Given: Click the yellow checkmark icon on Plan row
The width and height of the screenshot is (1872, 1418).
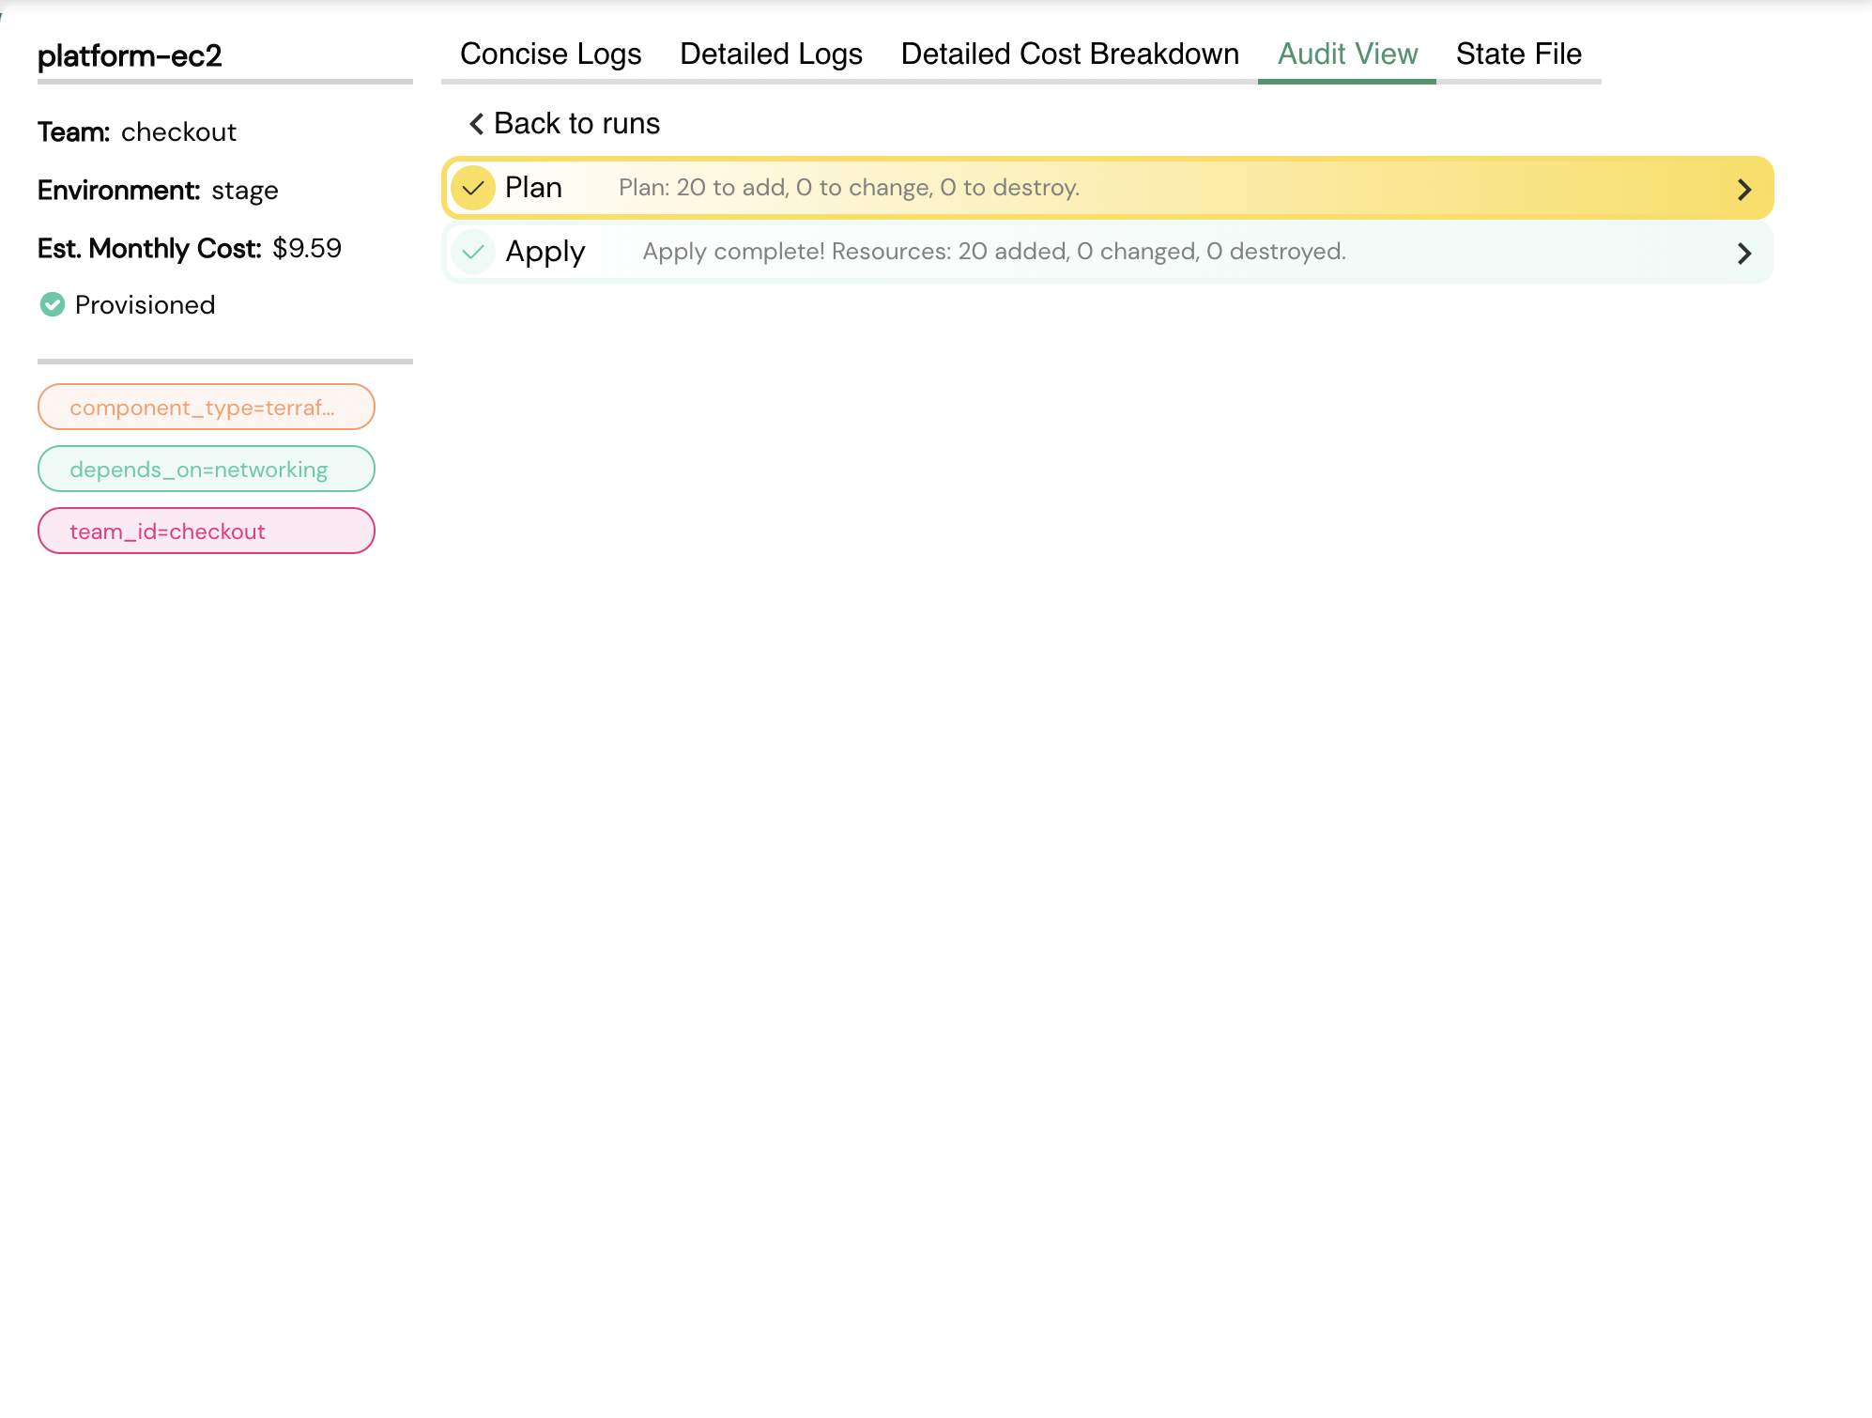Looking at the screenshot, I should 473,188.
